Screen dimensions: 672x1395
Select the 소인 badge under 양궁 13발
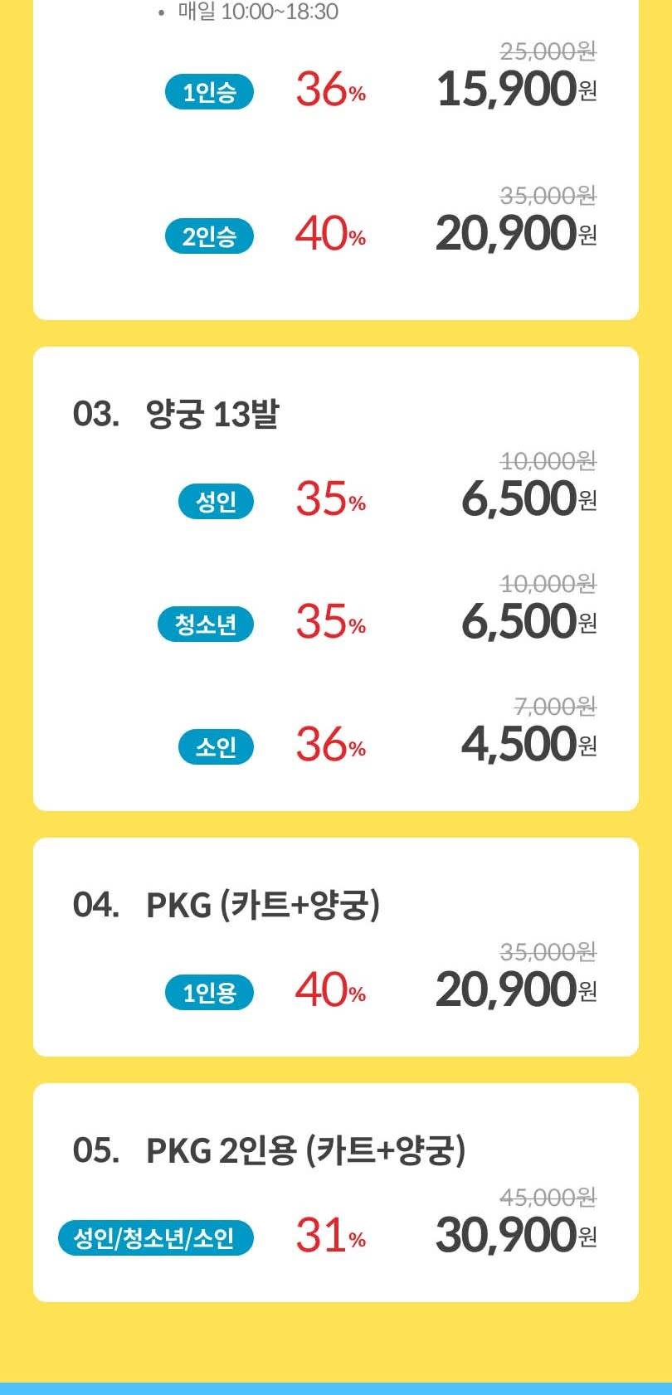coord(216,746)
